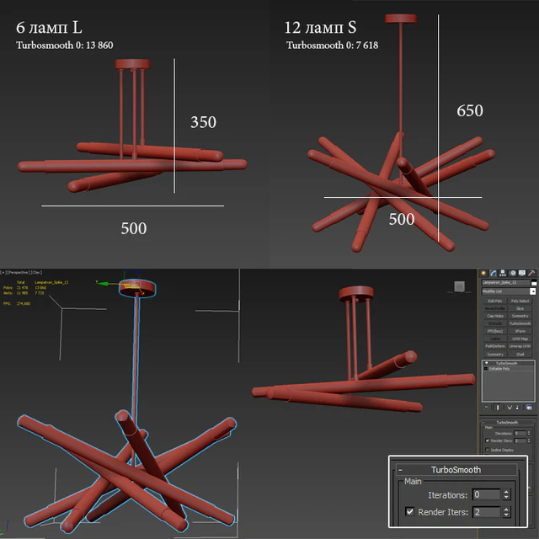Open Configure Modifier Sets icon
539x539 pixels.
[529, 408]
